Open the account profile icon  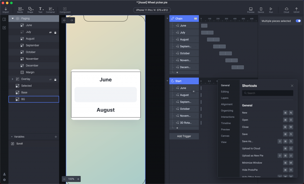click(4, 174)
